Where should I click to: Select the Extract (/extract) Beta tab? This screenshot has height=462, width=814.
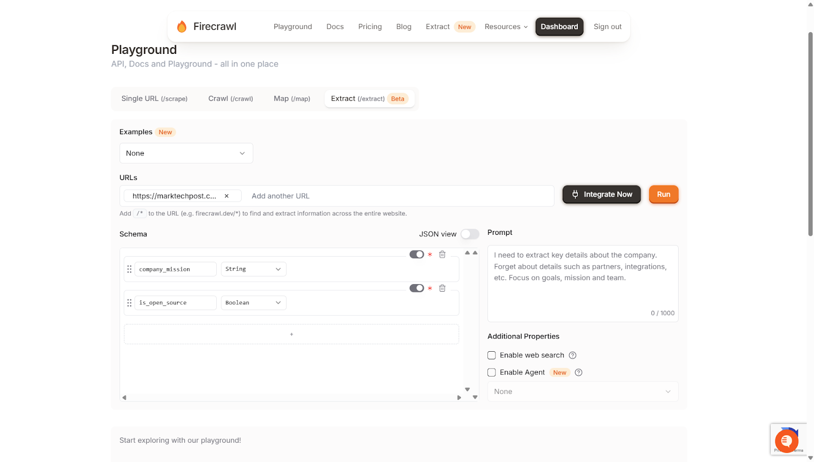point(369,99)
